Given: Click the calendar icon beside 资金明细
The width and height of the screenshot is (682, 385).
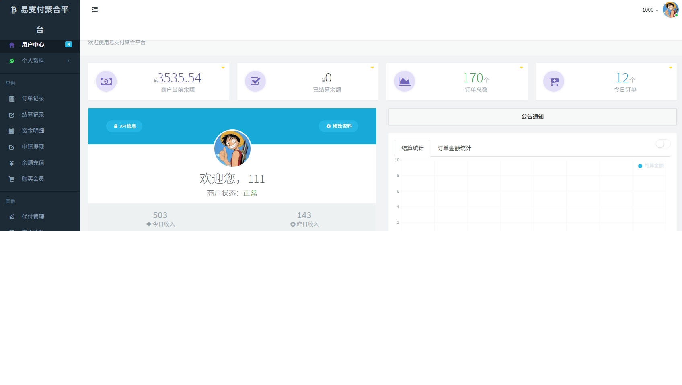Looking at the screenshot, I should (12, 131).
